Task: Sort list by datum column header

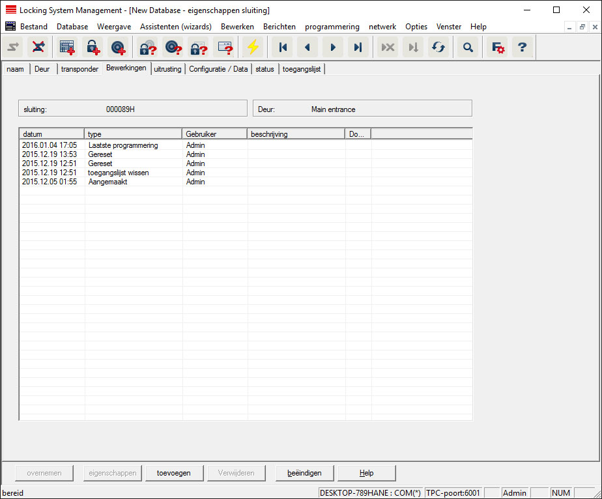Action: tap(51, 134)
